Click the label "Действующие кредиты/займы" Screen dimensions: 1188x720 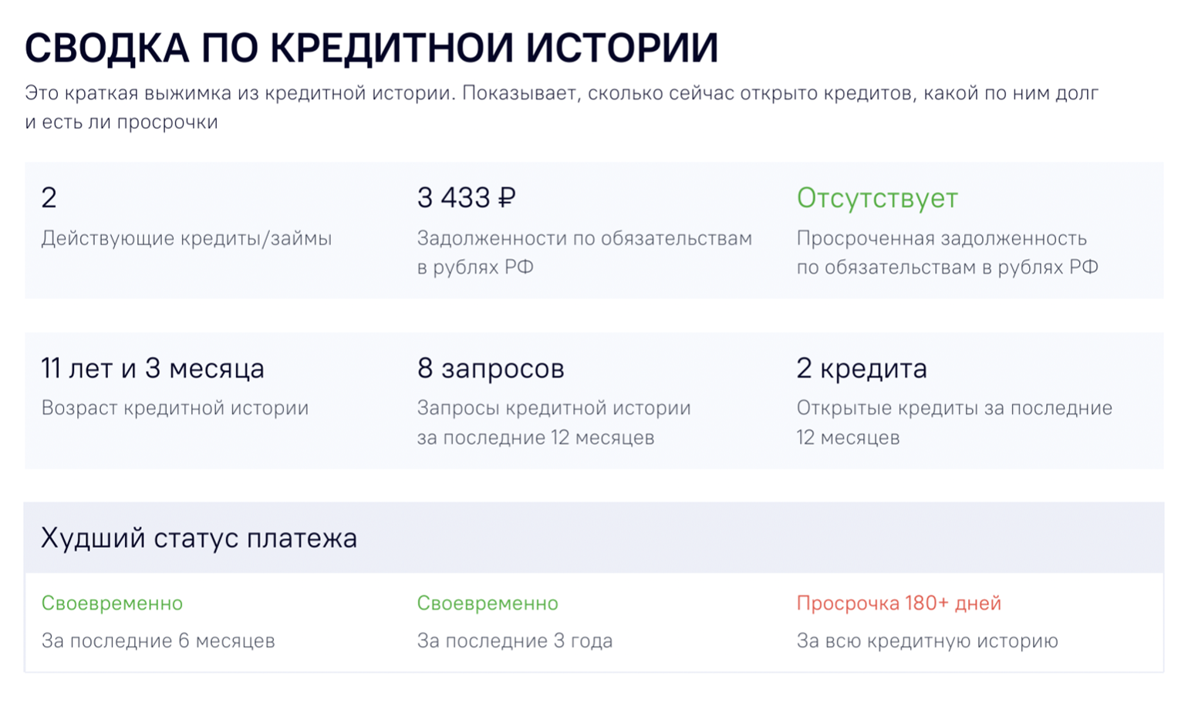tap(187, 238)
